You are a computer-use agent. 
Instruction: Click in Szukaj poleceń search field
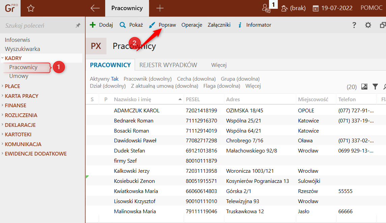click(38, 25)
